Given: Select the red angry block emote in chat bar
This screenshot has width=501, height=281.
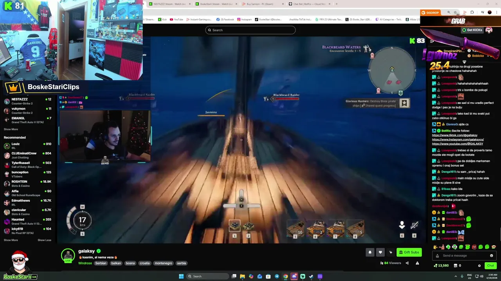Looking at the screenshot, I should click(x=474, y=247).
